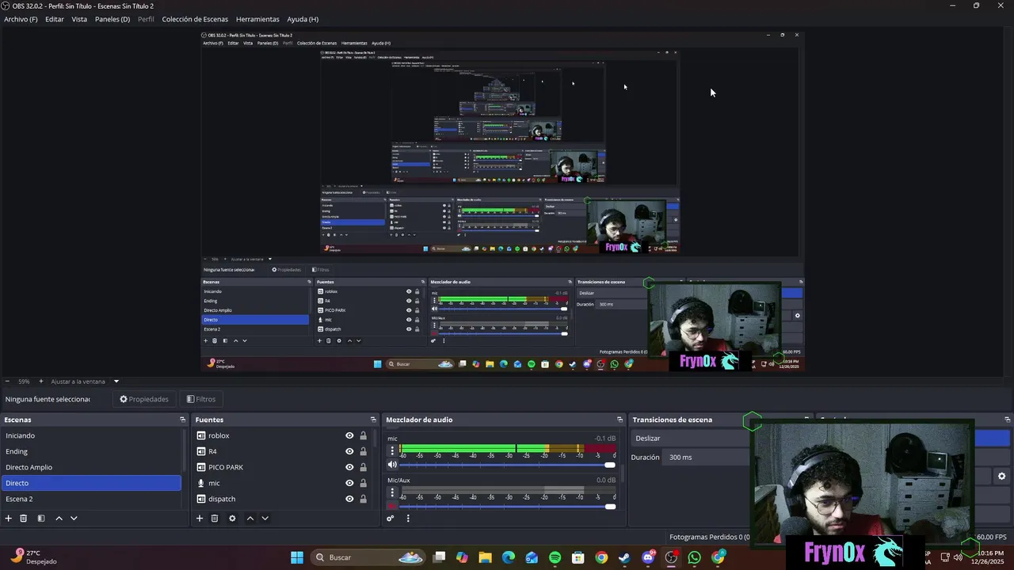Move the selected scene up
The width and height of the screenshot is (1014, 570).
pyautogui.click(x=59, y=519)
